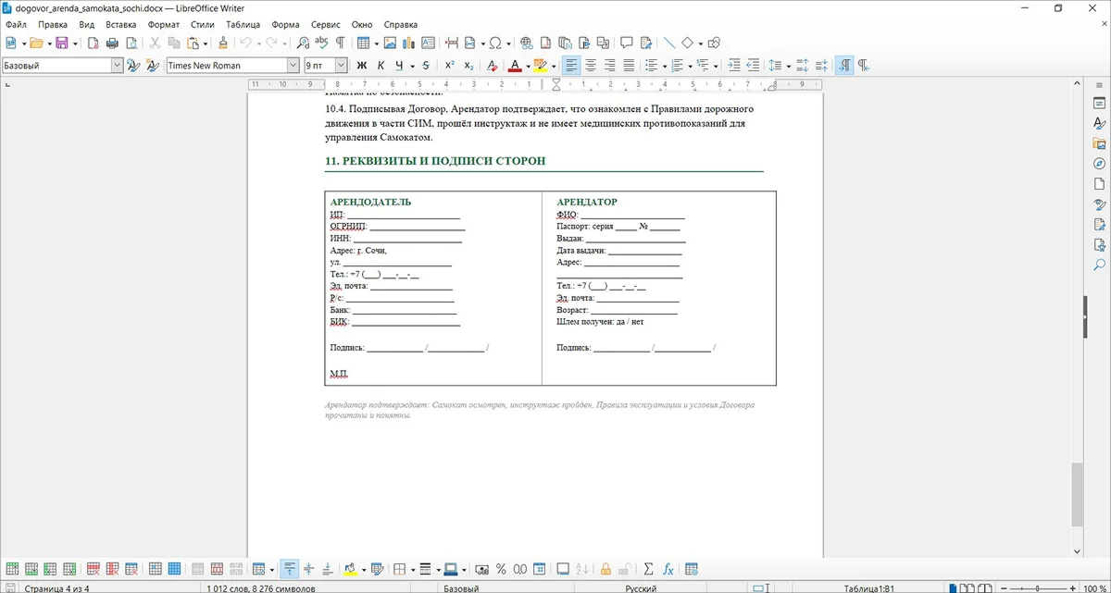
Task: Open sidebar Gallery icon
Action: coord(1100,143)
